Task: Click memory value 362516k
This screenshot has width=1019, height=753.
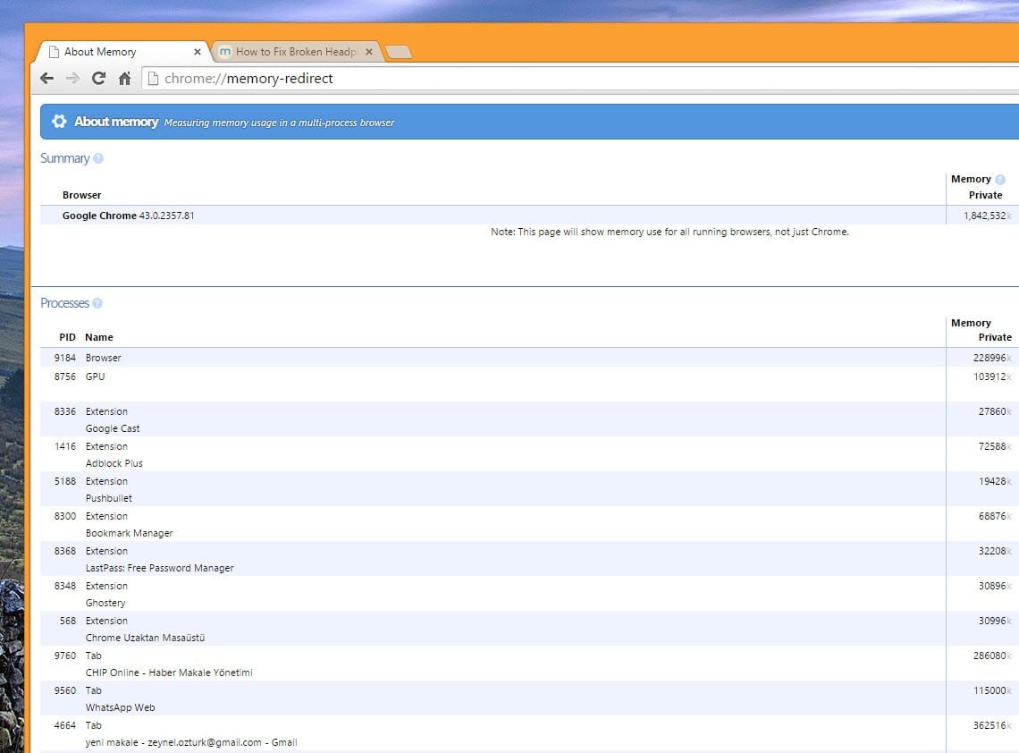Action: (x=991, y=725)
